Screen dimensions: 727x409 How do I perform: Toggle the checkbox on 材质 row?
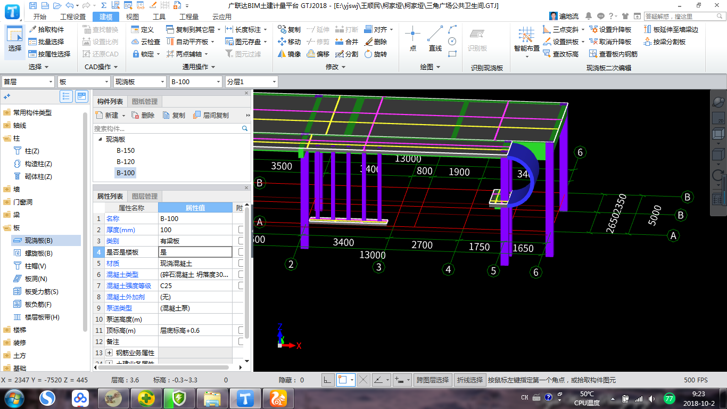[x=241, y=263]
